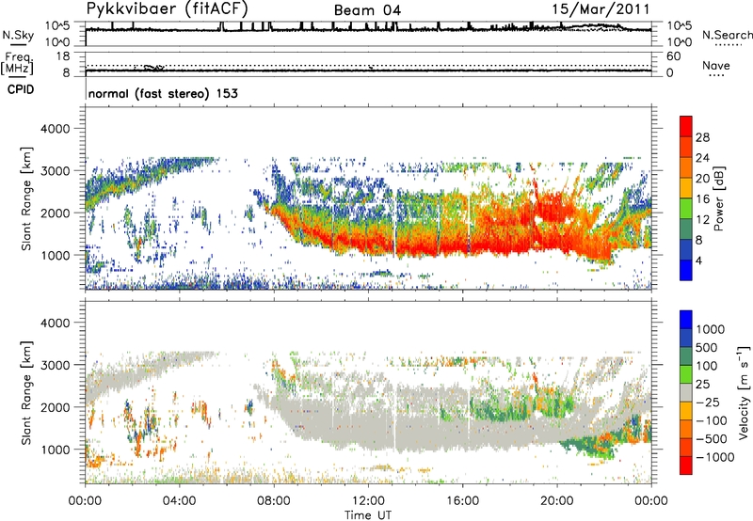Image resolution: width=753 pixels, height=521 pixels.
Task: Click the 'Velocity [m s-1]' colorbar label
Action: [x=745, y=392]
